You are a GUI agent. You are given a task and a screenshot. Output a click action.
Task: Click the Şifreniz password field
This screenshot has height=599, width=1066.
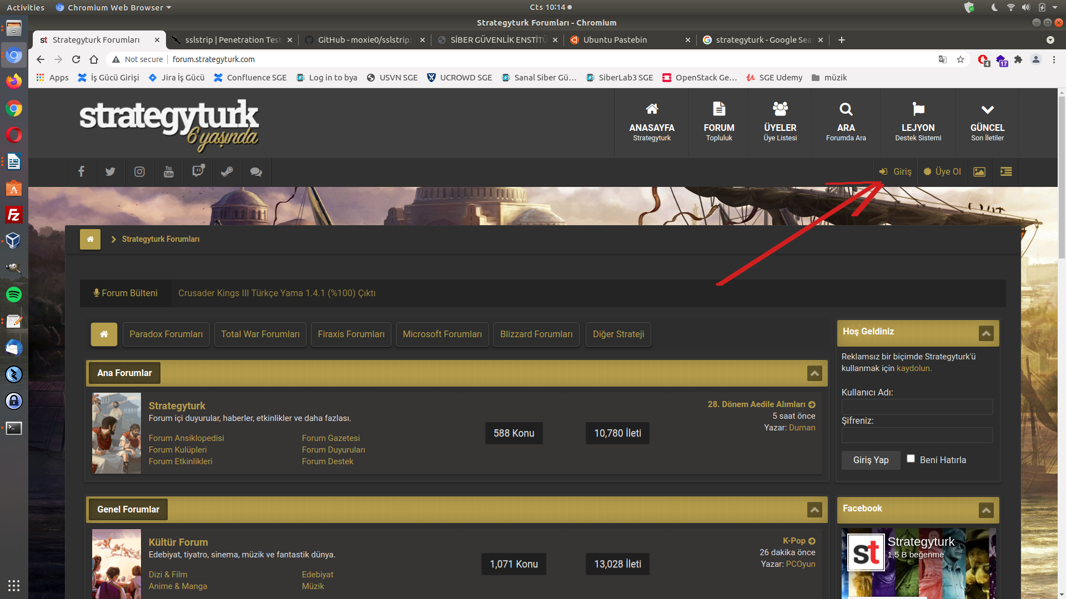coord(917,435)
